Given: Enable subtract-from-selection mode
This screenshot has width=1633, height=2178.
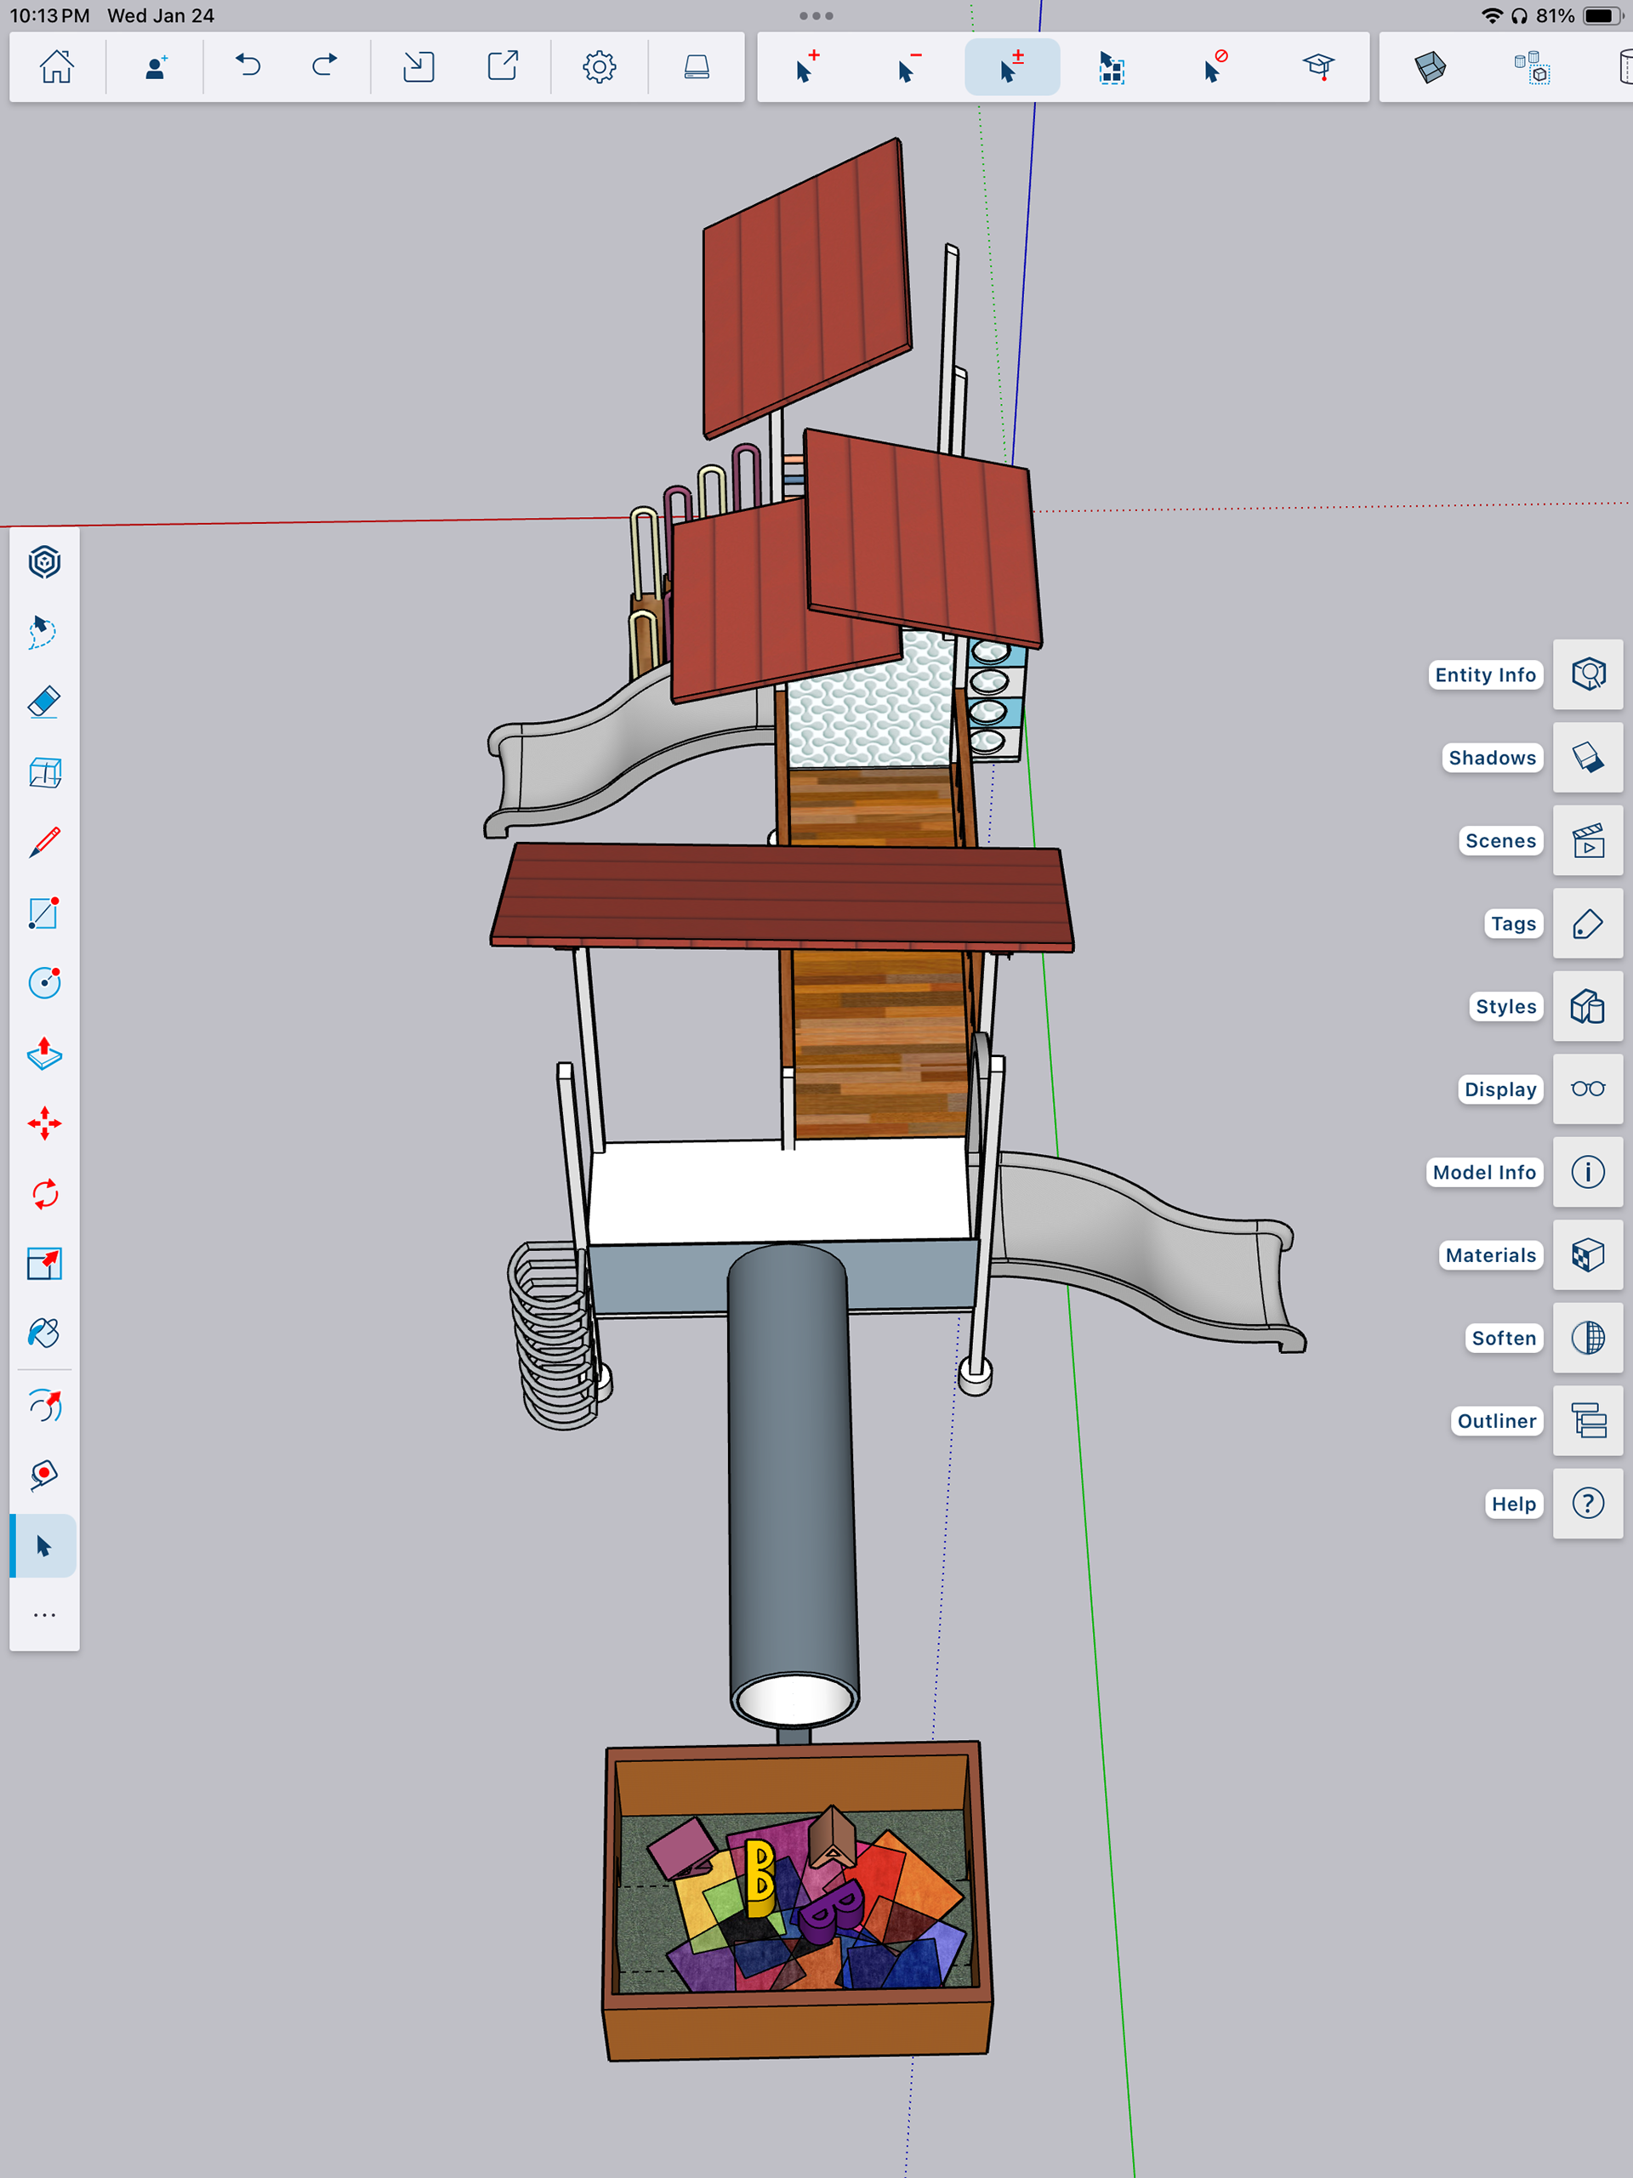Looking at the screenshot, I should 910,67.
